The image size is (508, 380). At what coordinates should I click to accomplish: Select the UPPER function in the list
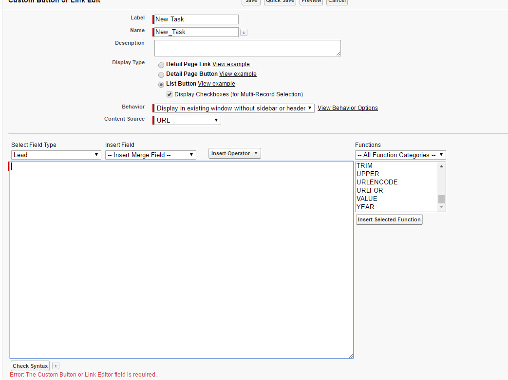coord(368,174)
